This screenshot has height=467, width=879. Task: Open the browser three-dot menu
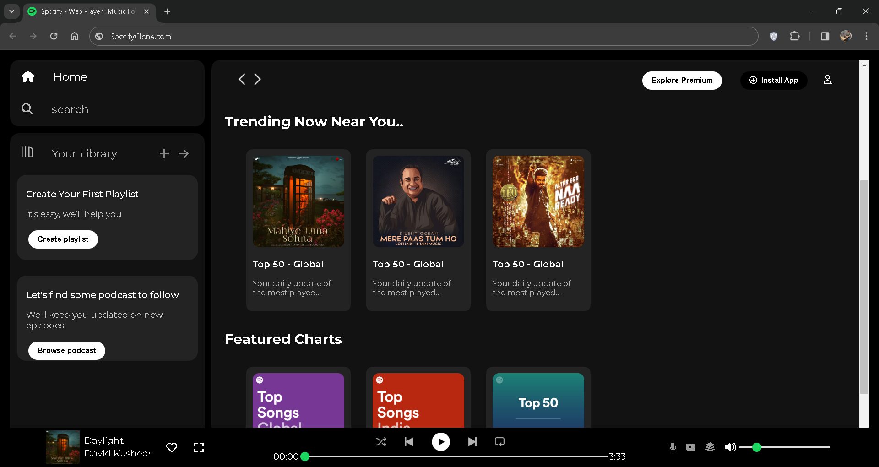(866, 36)
